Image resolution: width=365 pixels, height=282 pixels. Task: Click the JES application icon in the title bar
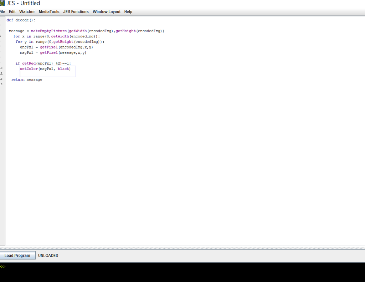3,3
